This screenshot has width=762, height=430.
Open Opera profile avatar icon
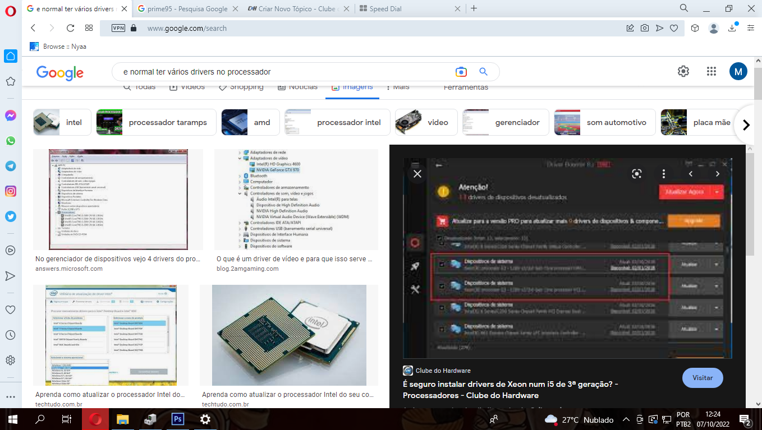point(714,28)
